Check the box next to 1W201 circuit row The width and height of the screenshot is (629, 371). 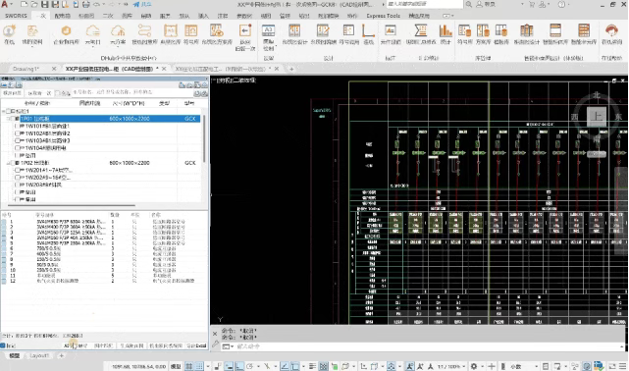click(x=18, y=170)
